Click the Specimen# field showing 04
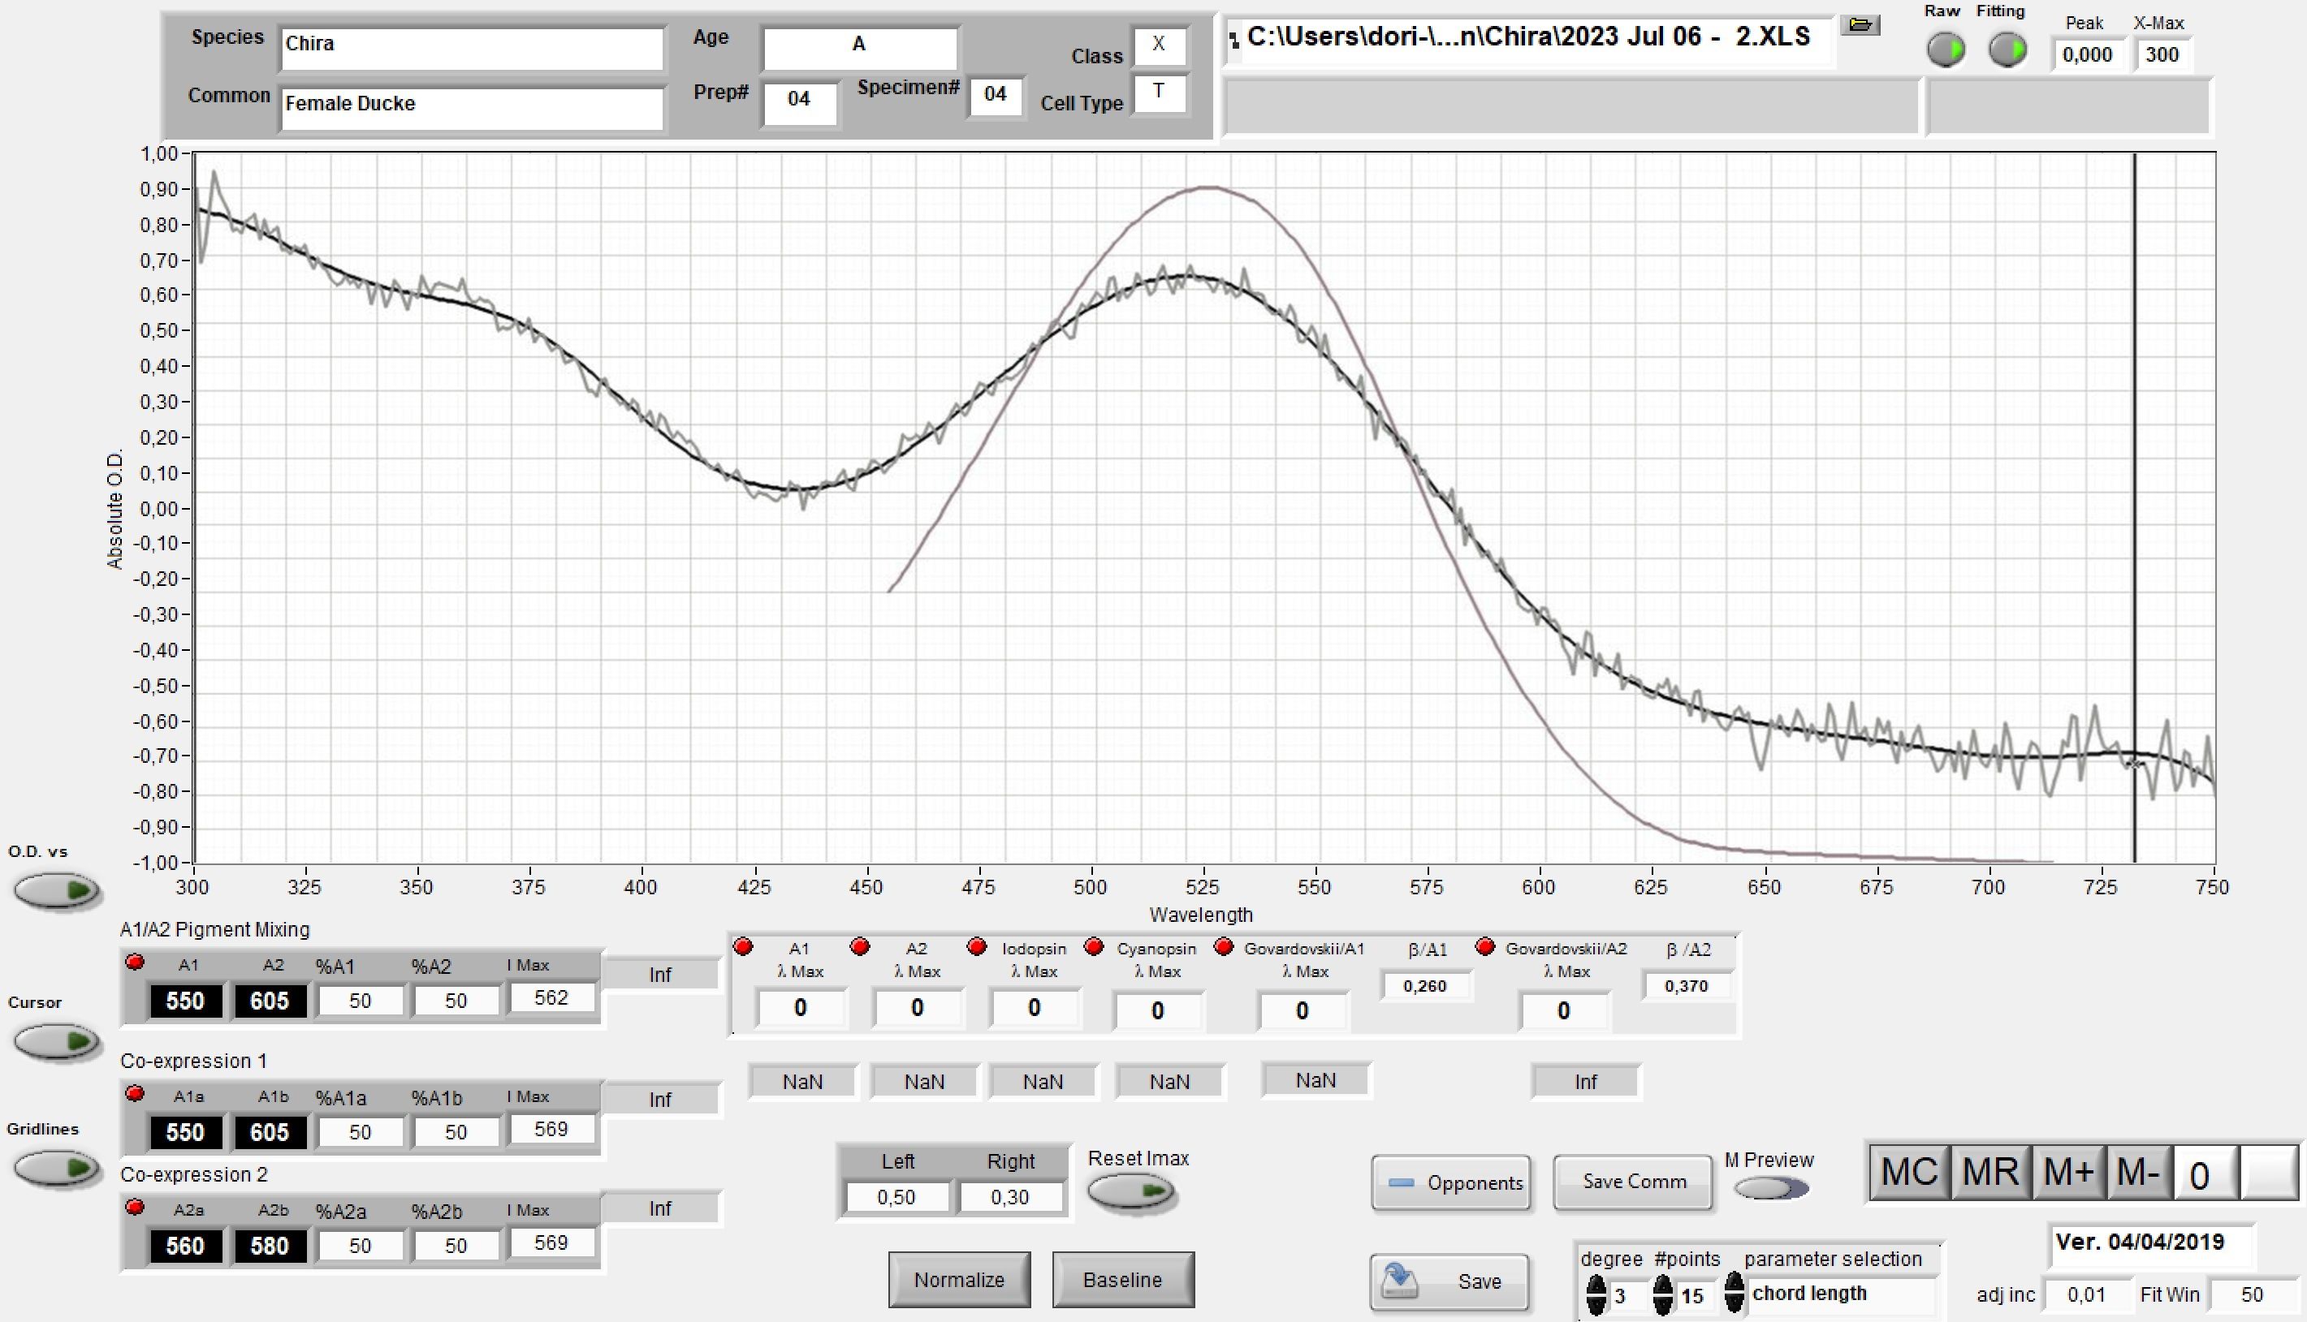The image size is (2307, 1322). (x=996, y=95)
